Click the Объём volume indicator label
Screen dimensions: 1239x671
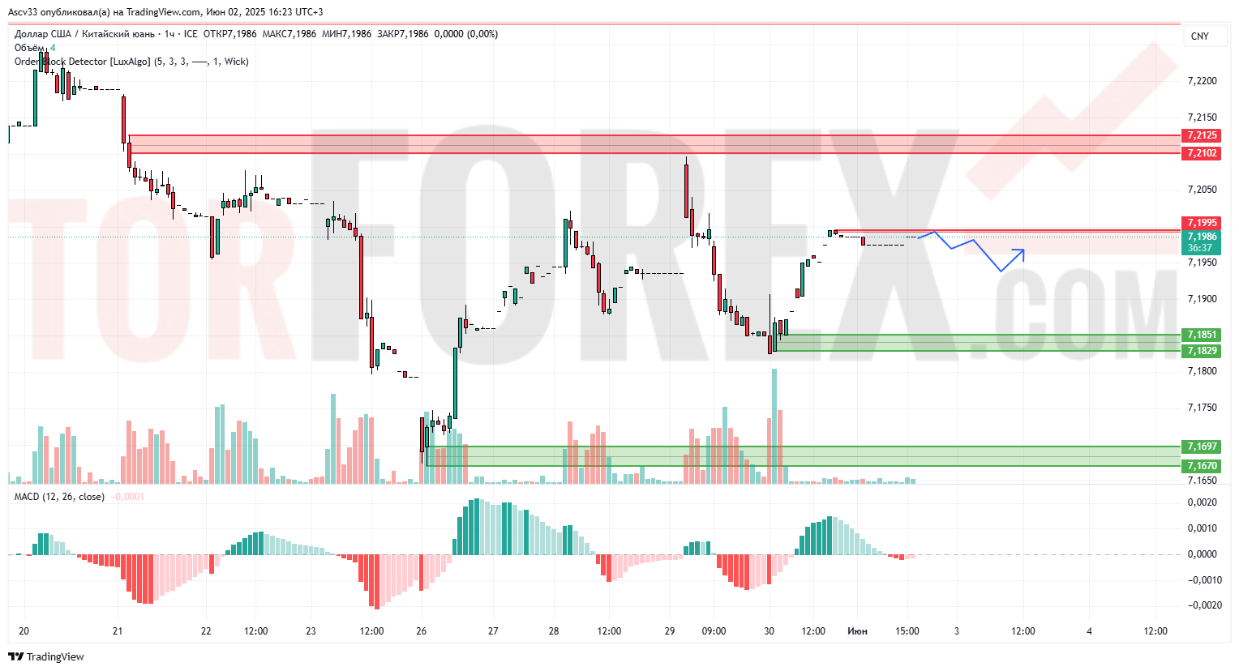(x=31, y=48)
